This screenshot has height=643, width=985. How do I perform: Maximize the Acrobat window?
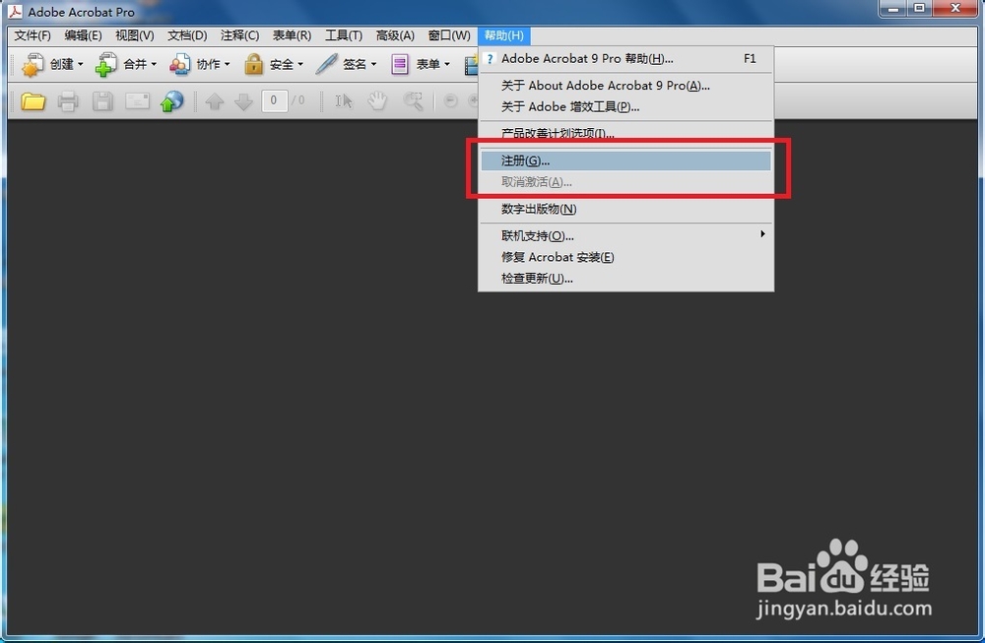point(920,8)
